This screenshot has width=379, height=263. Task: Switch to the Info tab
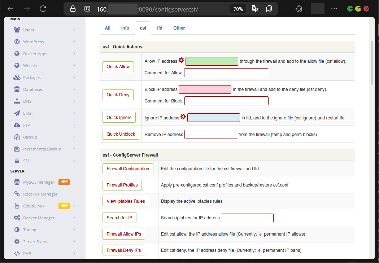(125, 28)
